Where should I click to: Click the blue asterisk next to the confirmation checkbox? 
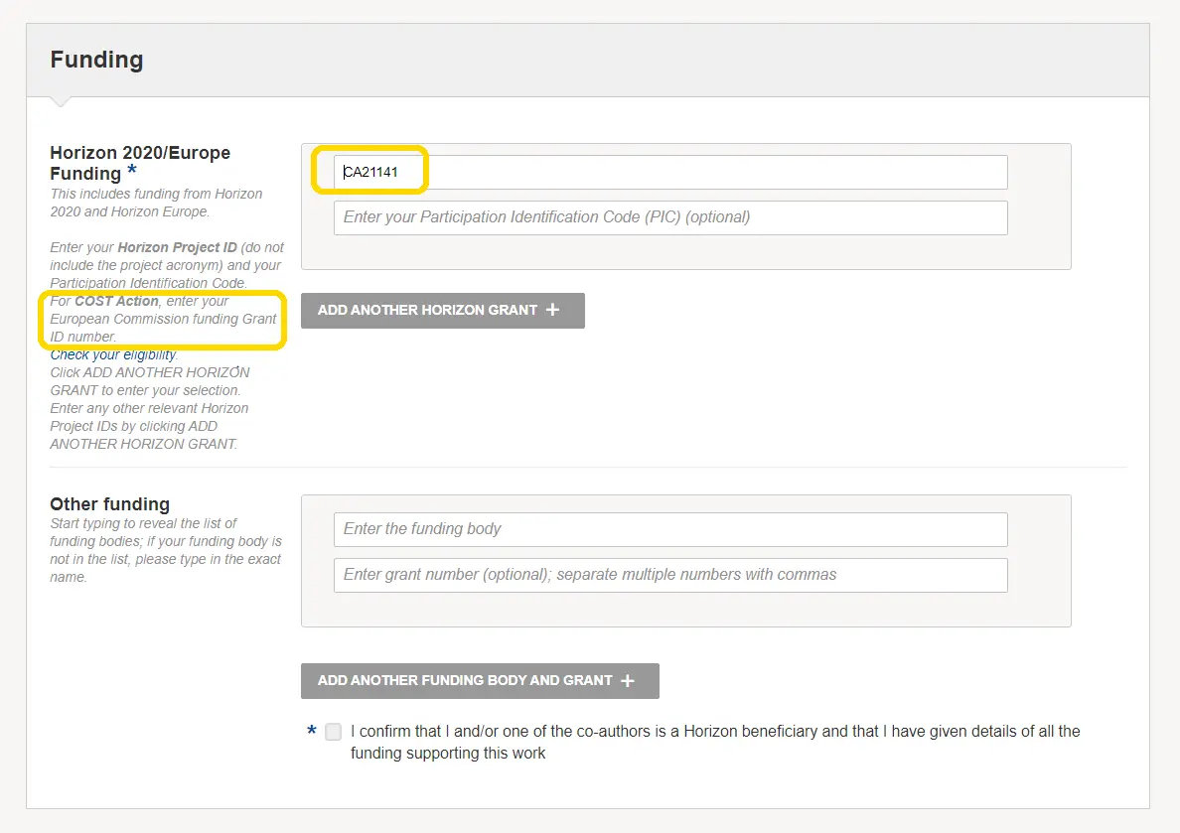click(311, 731)
